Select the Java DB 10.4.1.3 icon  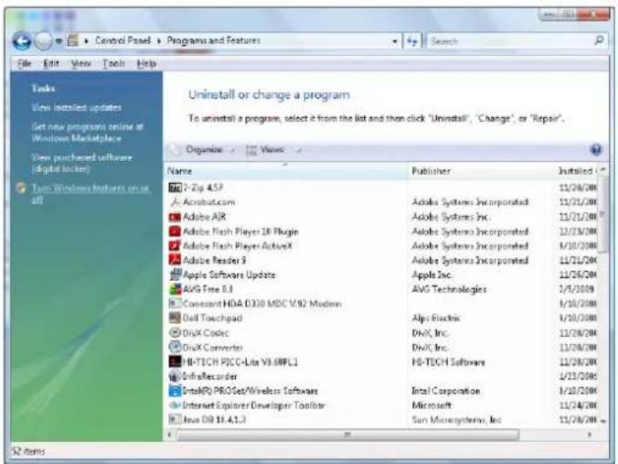point(175,419)
